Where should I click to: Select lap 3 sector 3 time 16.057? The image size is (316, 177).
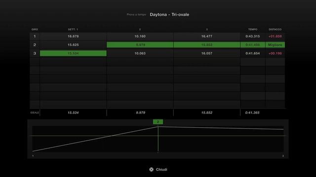pyautogui.click(x=206, y=54)
